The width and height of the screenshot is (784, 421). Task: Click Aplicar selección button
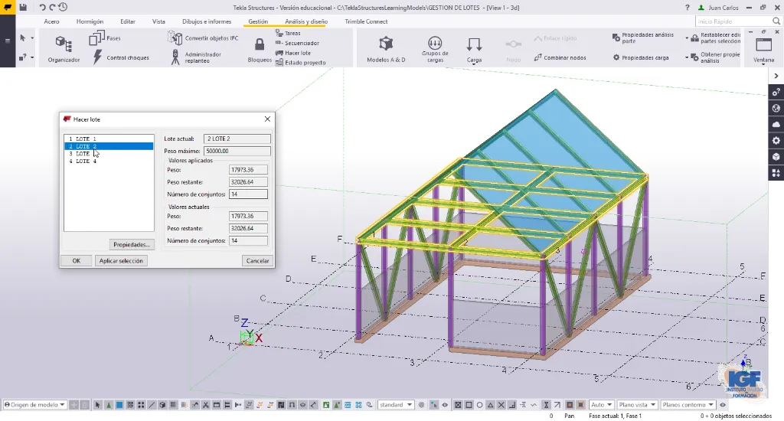tap(121, 260)
